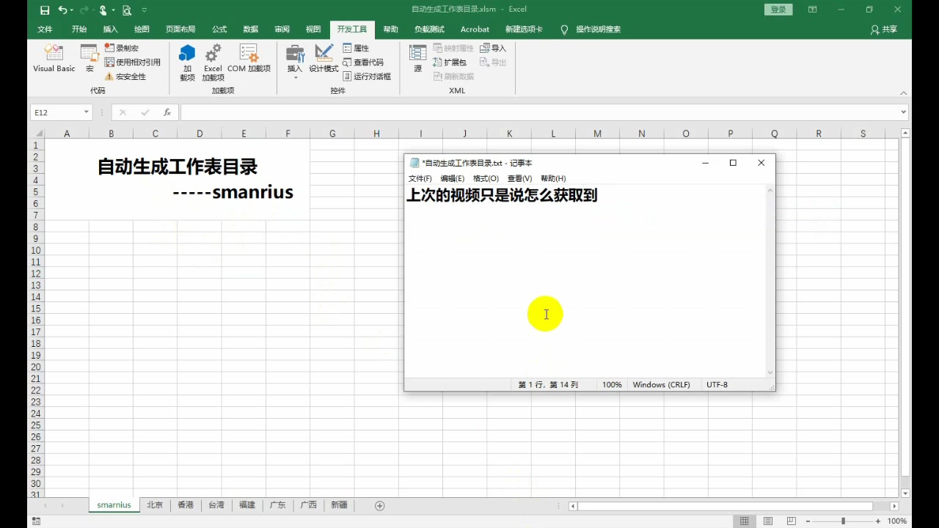Open the XML 源 source pane
939x528 pixels.
(x=417, y=59)
